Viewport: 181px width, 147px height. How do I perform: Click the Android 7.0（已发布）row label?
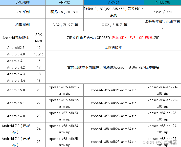coord(16,129)
